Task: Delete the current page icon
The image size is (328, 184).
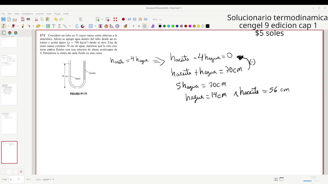Action: 108,19
